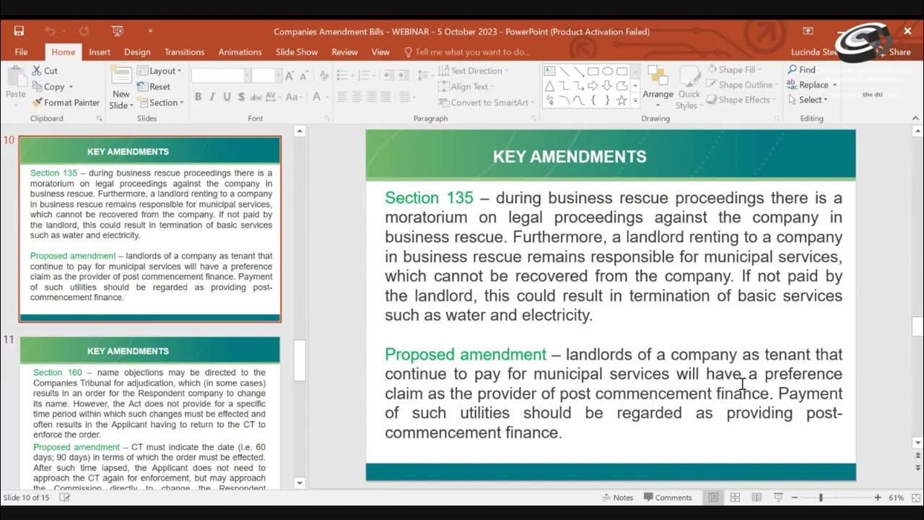The width and height of the screenshot is (924, 520).
Task: Click the Undo arrow in Quick Access toolbar
Action: pos(49,31)
